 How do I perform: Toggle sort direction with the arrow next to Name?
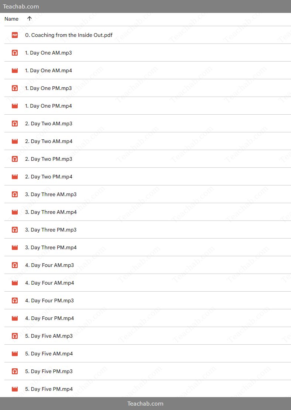(29, 18)
